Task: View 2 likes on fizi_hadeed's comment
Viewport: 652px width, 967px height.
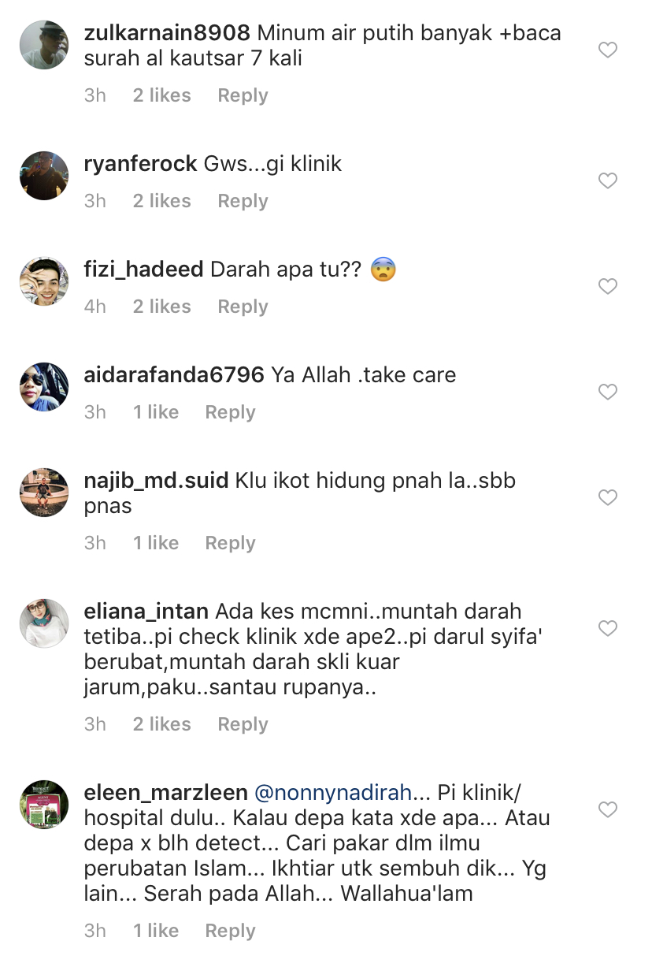Action: tap(161, 307)
